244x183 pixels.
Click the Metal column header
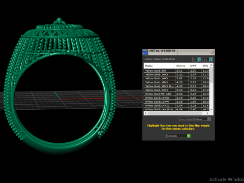pos(159,66)
